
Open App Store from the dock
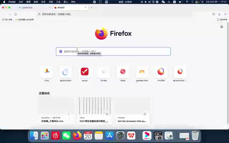110,136
